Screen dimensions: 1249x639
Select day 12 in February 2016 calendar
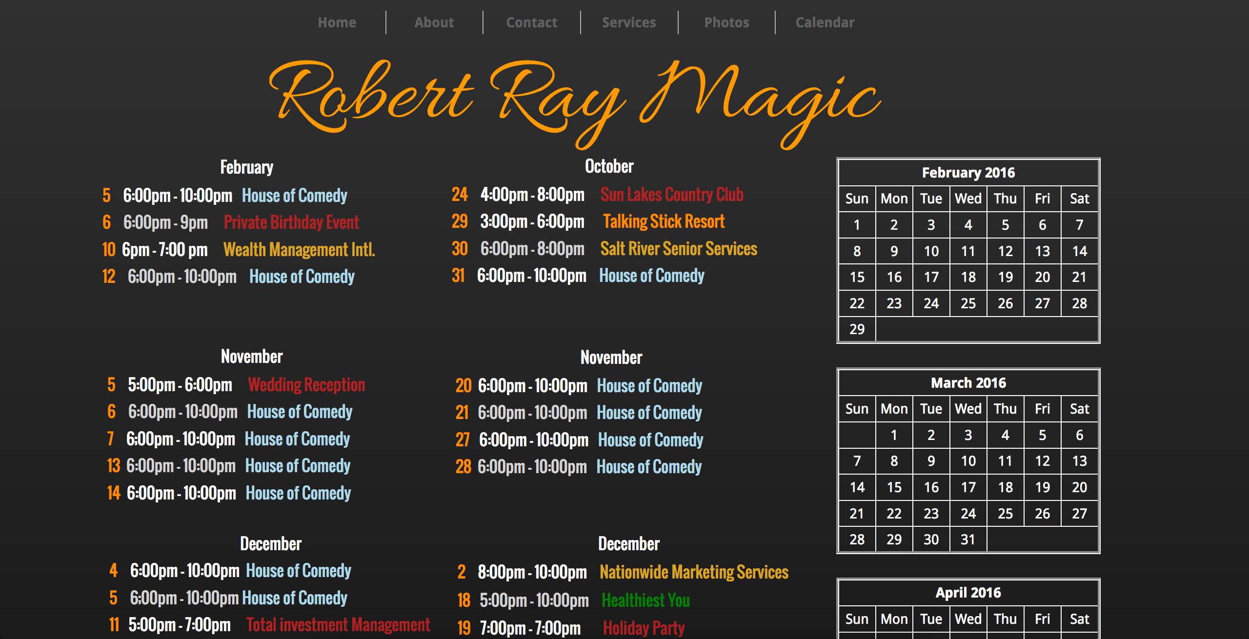[1005, 251]
